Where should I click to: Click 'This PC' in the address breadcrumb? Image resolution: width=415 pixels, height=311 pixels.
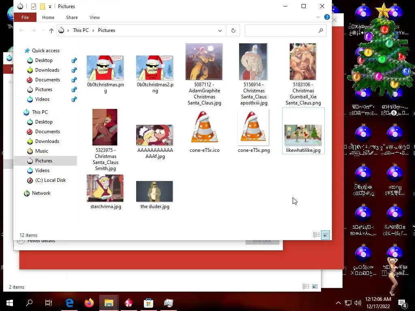pyautogui.click(x=81, y=30)
